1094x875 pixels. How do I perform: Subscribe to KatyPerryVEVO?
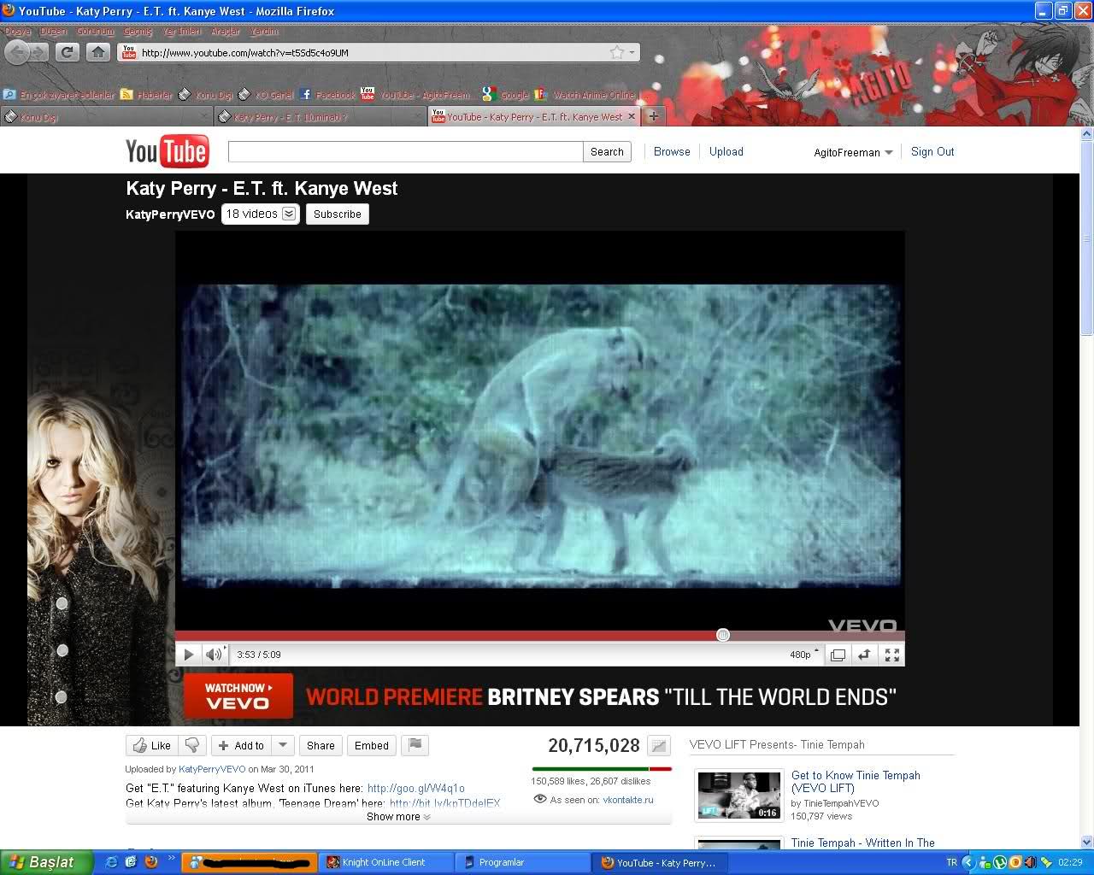(338, 214)
